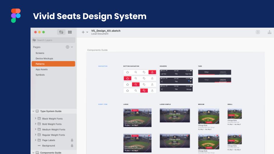Select the first Large event card thumbnail
Viewport: 274px width, 154px height.
point(137,118)
